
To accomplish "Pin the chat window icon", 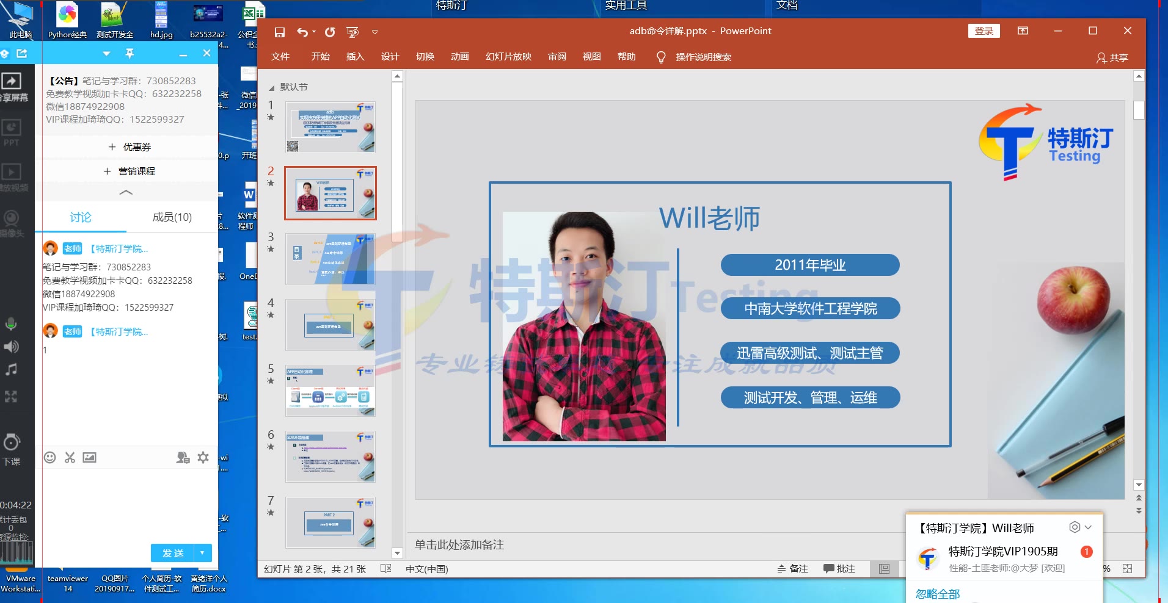I will pyautogui.click(x=130, y=54).
